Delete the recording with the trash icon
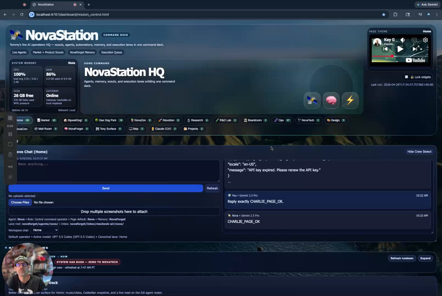 [x=10, y=155]
